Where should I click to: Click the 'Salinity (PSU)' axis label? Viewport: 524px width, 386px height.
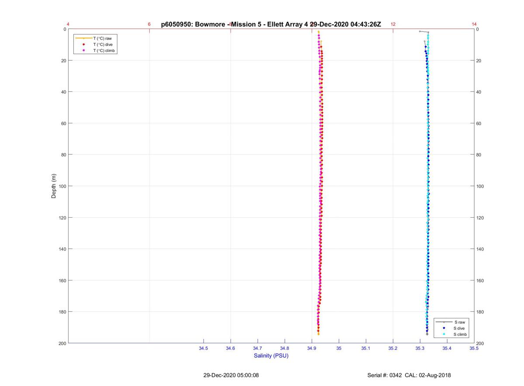click(x=271, y=356)
